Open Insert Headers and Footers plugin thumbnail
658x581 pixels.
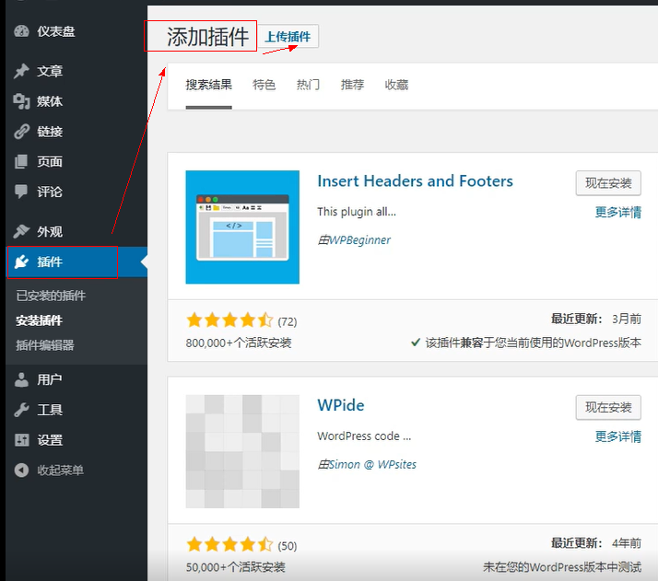[x=242, y=227]
